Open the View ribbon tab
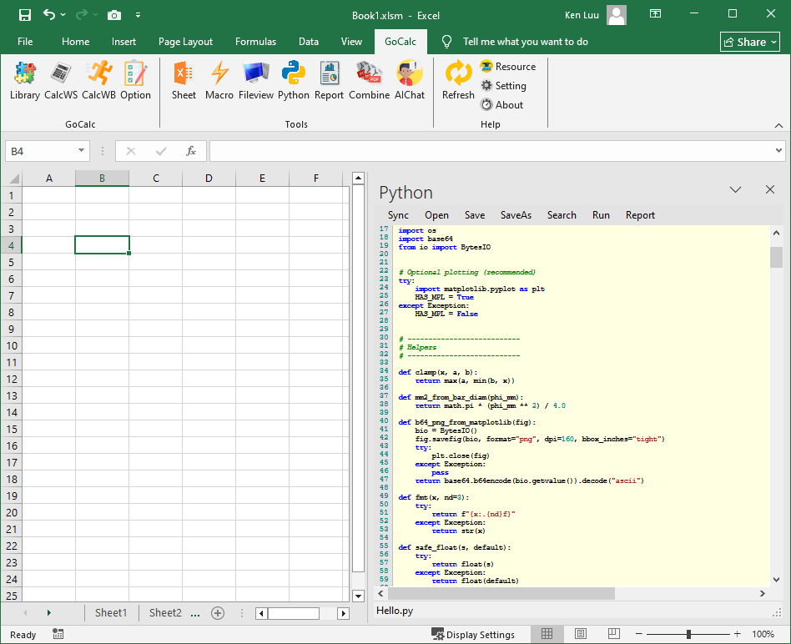Viewport: 791px width, 644px height. click(x=351, y=42)
